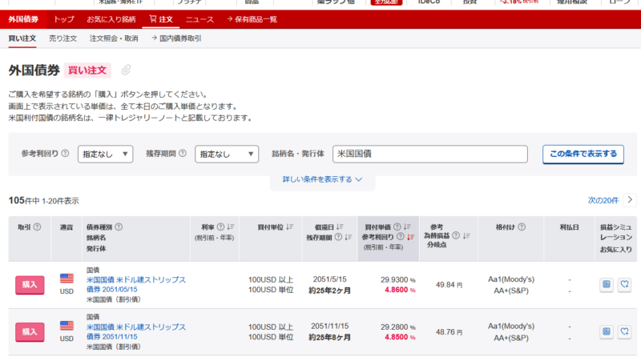Sort table by 買付単価 column
The image size is (641, 357).
tap(407, 227)
